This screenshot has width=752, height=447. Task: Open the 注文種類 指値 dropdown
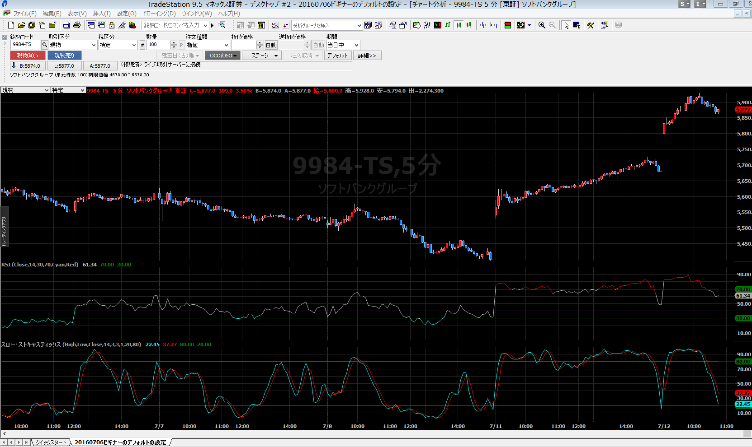pos(226,45)
